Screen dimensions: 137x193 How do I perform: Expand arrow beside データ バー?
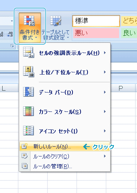click(x=105, y=92)
